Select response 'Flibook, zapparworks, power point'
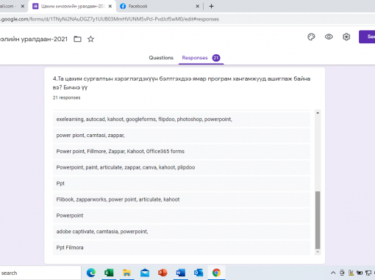This screenshot has width=375, height=280. (182, 199)
